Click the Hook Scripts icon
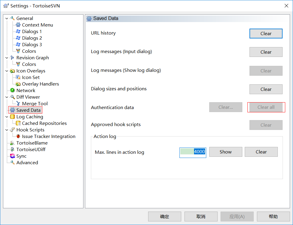The height and width of the screenshot is (225, 293). point(13,130)
